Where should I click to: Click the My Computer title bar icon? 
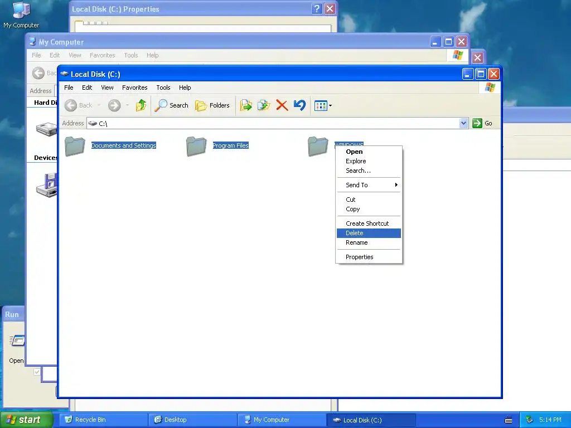(33, 41)
